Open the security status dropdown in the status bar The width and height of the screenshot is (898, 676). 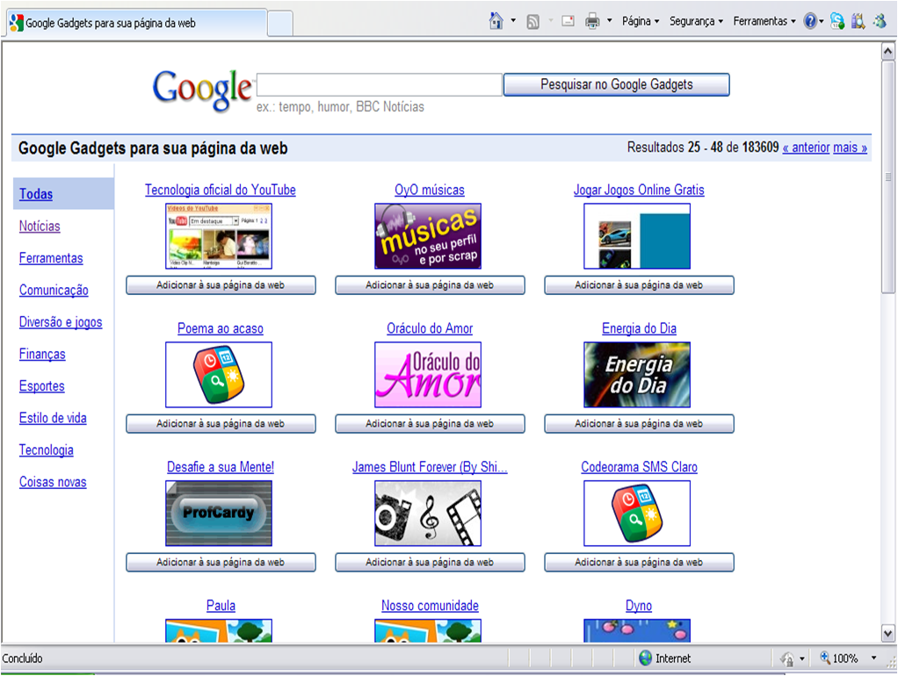[801, 658]
